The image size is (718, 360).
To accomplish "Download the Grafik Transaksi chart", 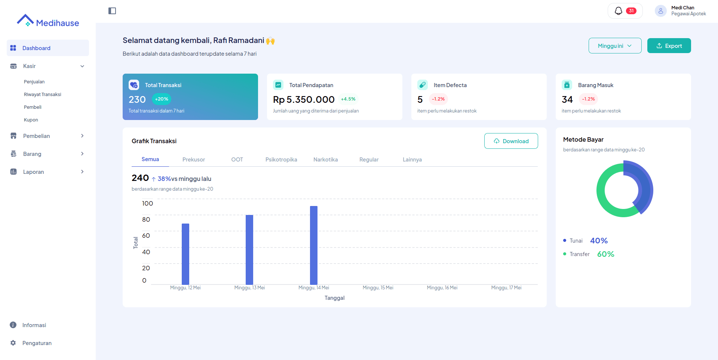I will tap(511, 141).
